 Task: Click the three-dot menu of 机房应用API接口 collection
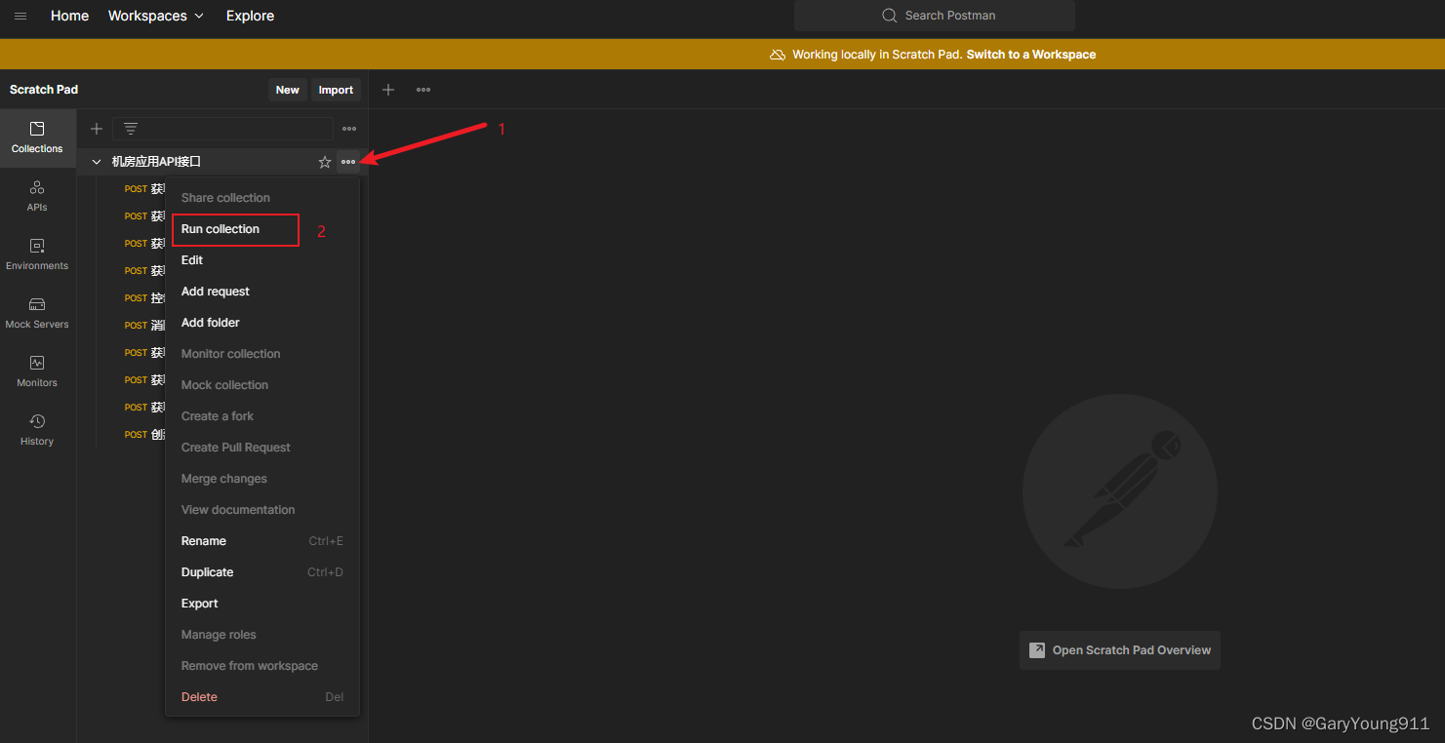click(348, 162)
